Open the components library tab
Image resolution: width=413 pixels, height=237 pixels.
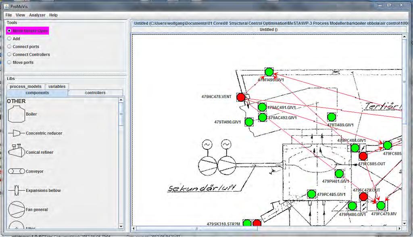37,93
